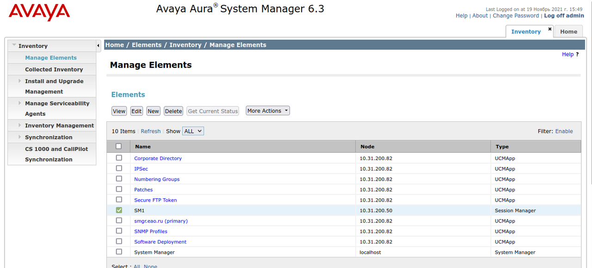Check the Software Deployment row checkbox
This screenshot has width=592, height=268.
pyautogui.click(x=119, y=241)
